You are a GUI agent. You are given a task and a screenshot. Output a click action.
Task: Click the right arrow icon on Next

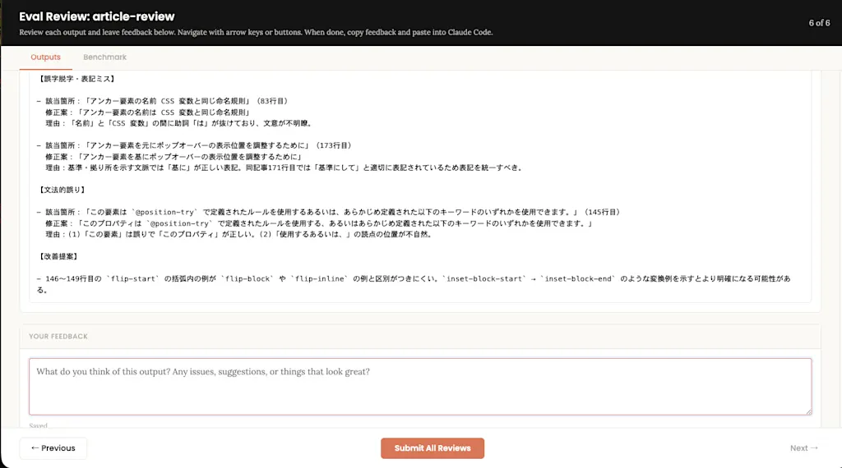[x=814, y=448]
